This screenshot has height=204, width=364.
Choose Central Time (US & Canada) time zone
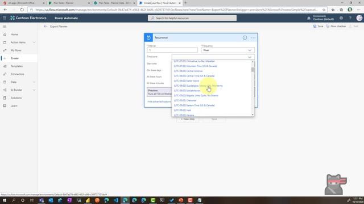point(194,75)
